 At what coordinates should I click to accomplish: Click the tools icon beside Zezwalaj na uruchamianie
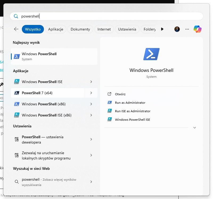click(17, 155)
